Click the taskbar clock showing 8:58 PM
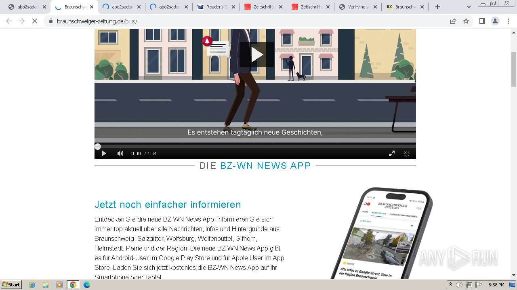517x290 pixels. tap(496, 285)
